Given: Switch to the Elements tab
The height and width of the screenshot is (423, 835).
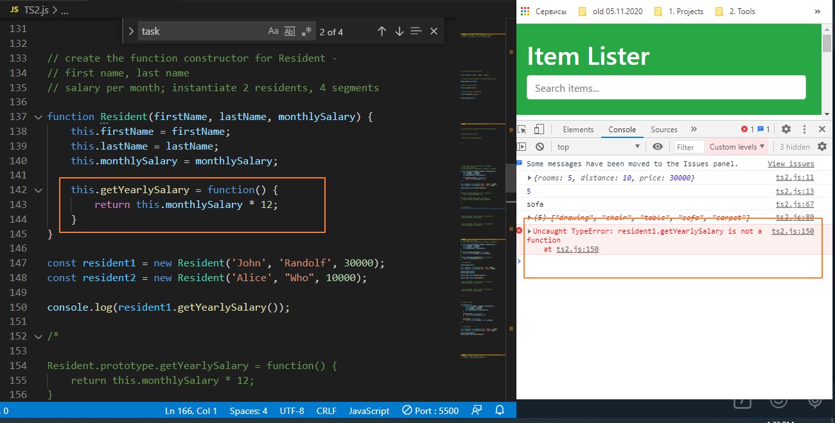Looking at the screenshot, I should pyautogui.click(x=578, y=129).
